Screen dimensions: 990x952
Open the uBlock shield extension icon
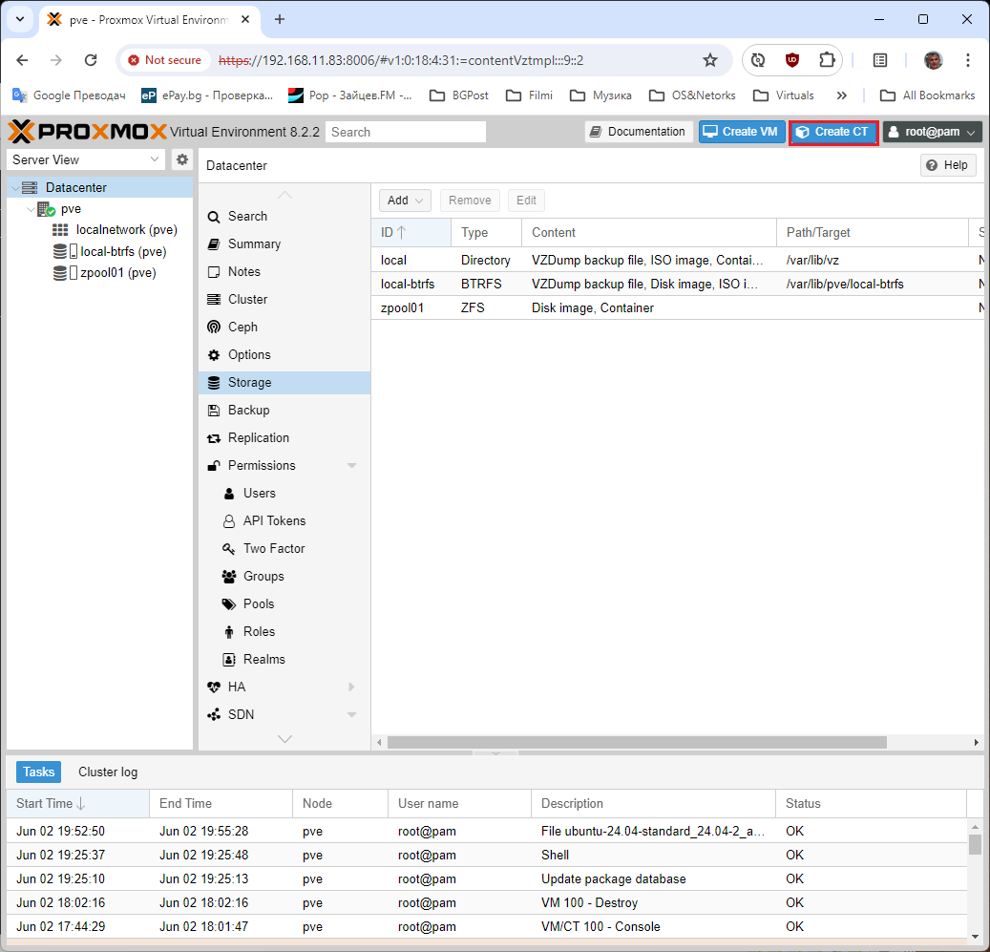(x=791, y=60)
